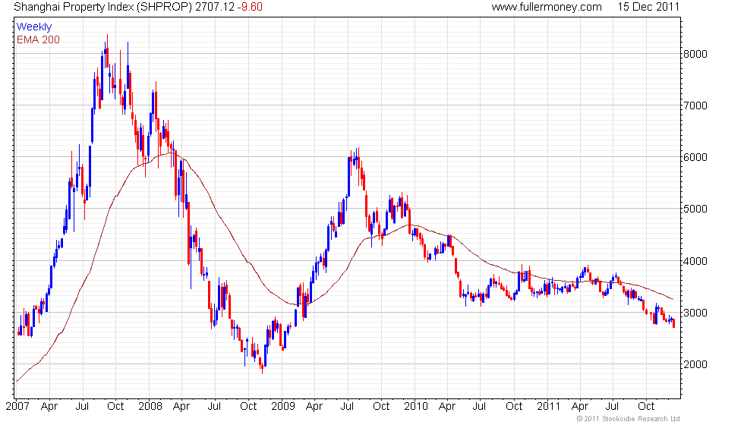Click the 2009 x-axis label
The width and height of the screenshot is (744, 425).
(x=282, y=407)
